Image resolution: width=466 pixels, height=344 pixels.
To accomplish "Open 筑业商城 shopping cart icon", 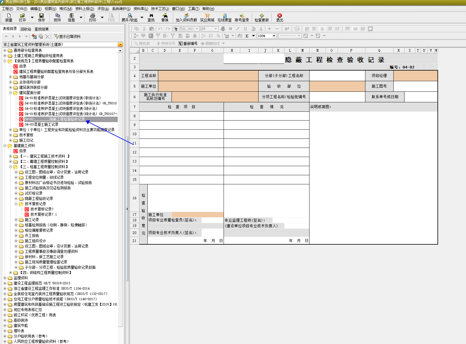I will pyautogui.click(x=207, y=17).
